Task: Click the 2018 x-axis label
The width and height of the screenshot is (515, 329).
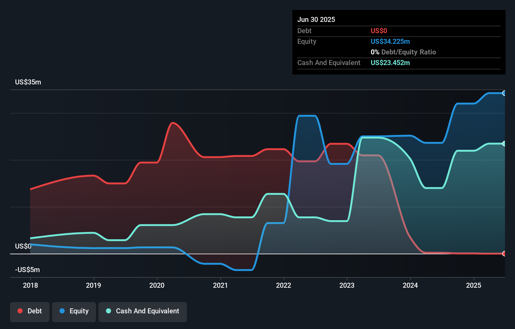Action: 30,285
